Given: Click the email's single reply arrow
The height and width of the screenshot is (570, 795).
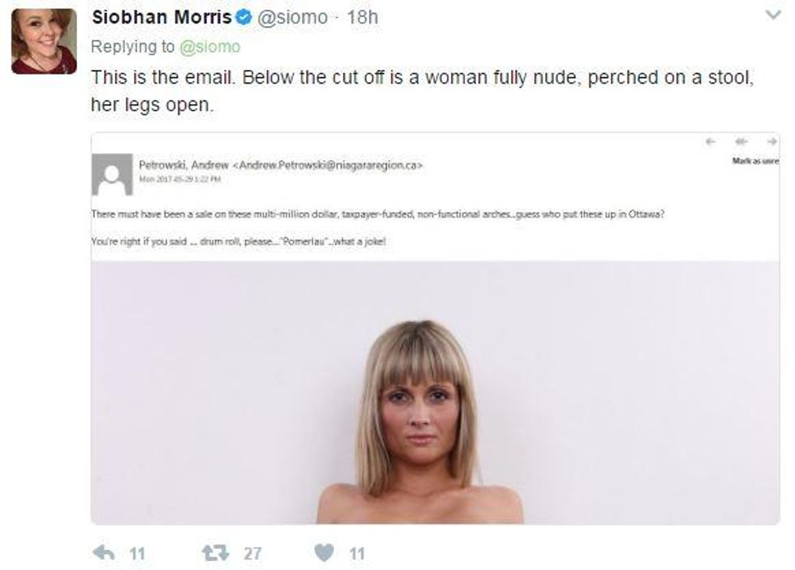Looking at the screenshot, I should pos(711,142).
